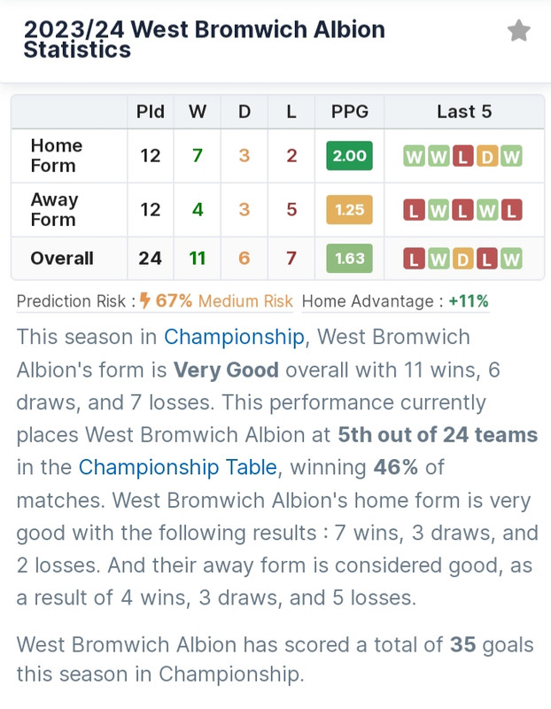Viewport: 551px width, 709px height.
Task: Click the favorite star icon
Action: click(x=518, y=31)
